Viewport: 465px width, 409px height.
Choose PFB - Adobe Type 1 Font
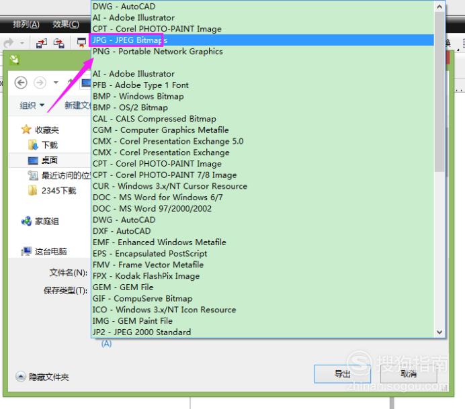point(263,85)
